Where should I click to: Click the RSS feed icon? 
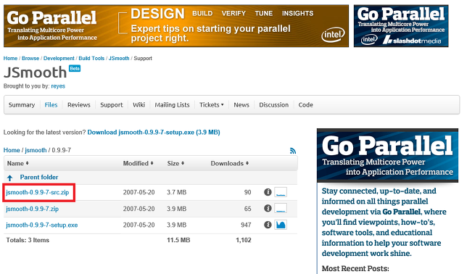tap(293, 151)
